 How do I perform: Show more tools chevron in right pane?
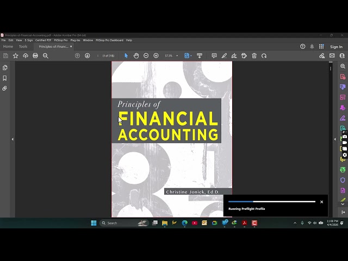click(343, 204)
